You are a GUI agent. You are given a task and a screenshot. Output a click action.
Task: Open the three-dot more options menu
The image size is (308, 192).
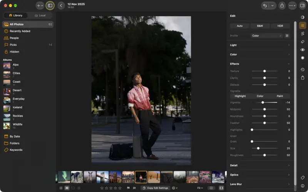292,5
